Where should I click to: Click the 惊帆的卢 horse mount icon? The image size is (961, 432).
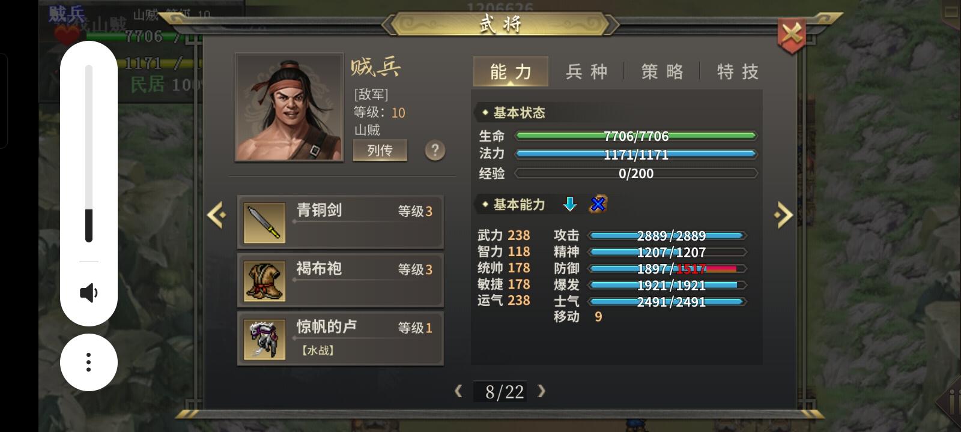265,339
